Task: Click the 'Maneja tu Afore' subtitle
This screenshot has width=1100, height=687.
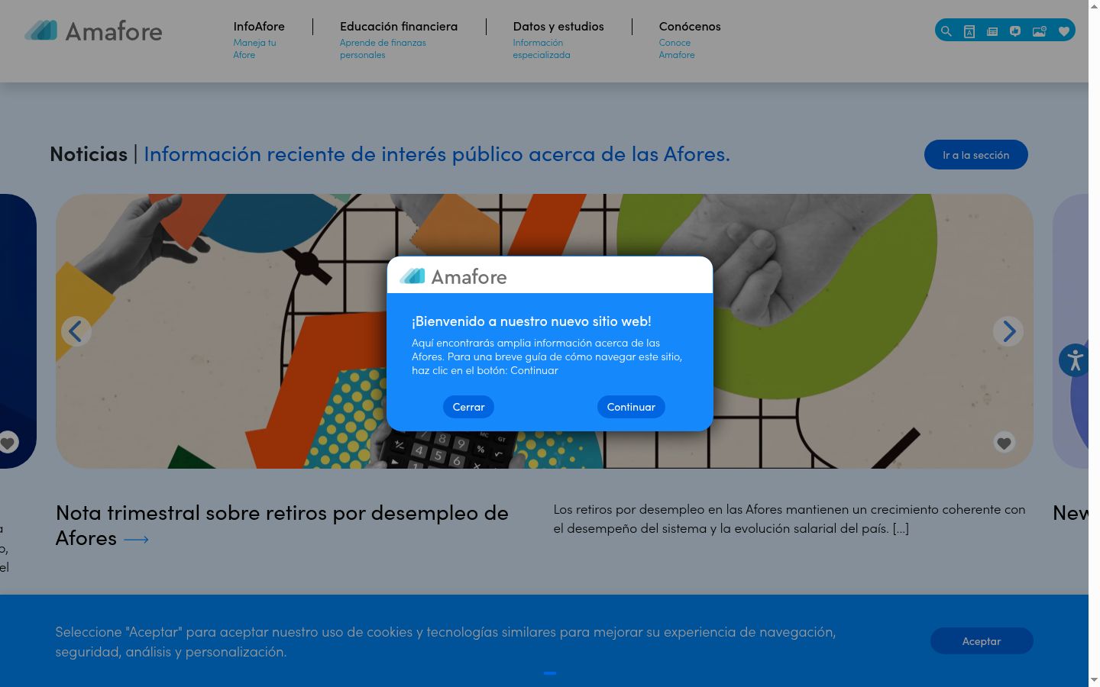Action: [x=254, y=49]
